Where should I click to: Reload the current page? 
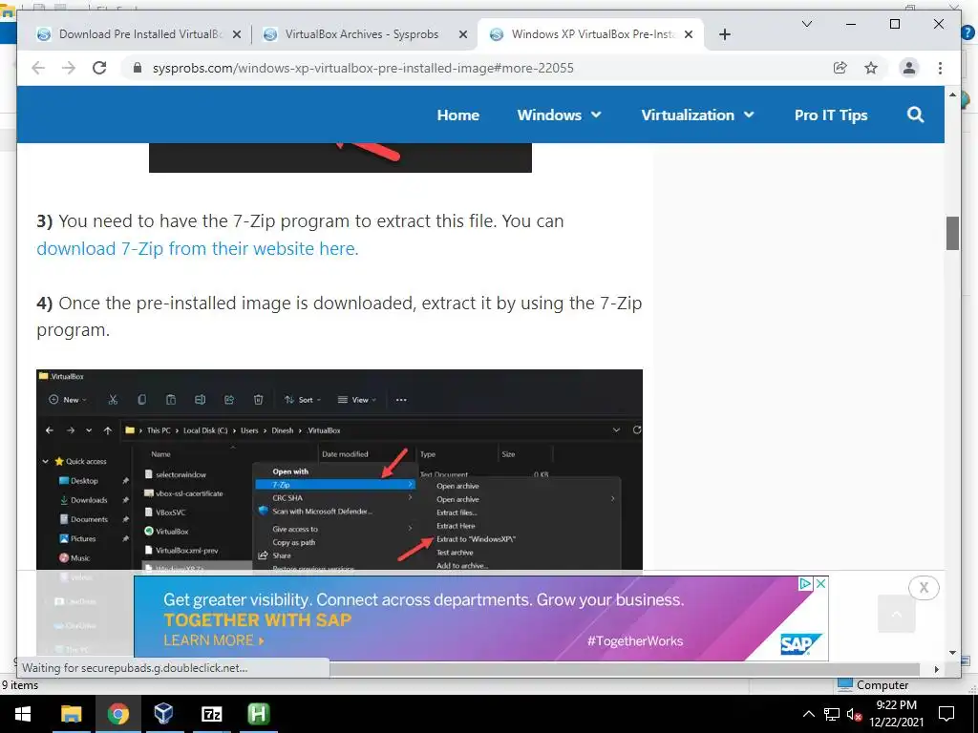pos(99,68)
